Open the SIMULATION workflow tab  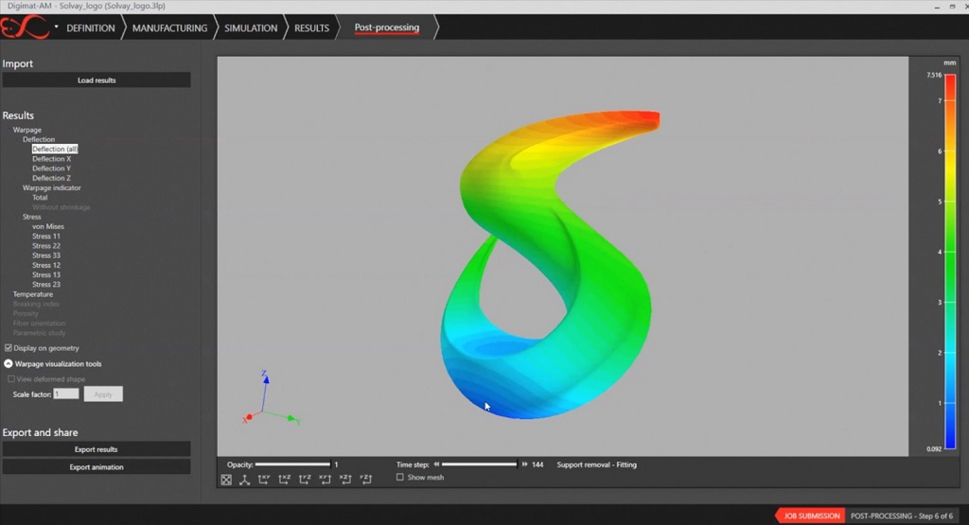coord(251,27)
